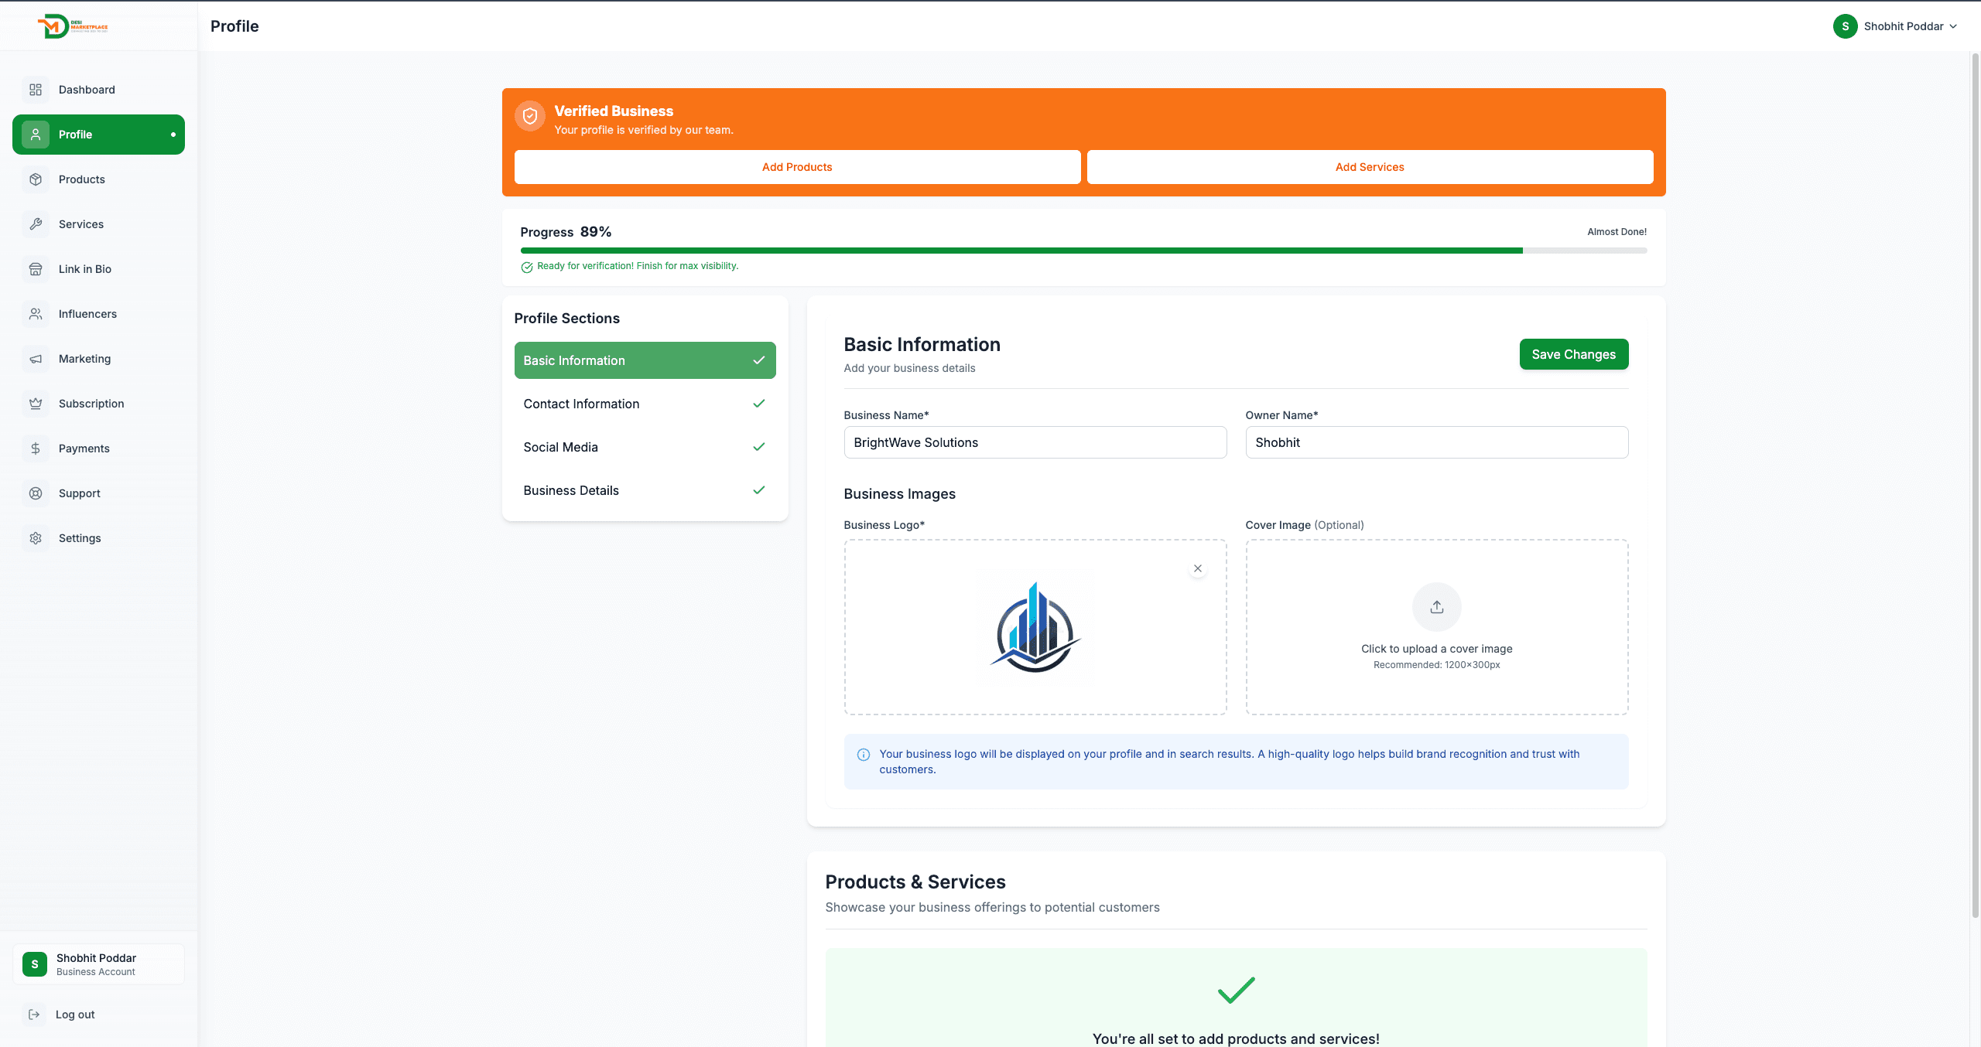Screen dimensions: 1981x1047
Task: Click the Add Services button
Action: (x=1370, y=167)
